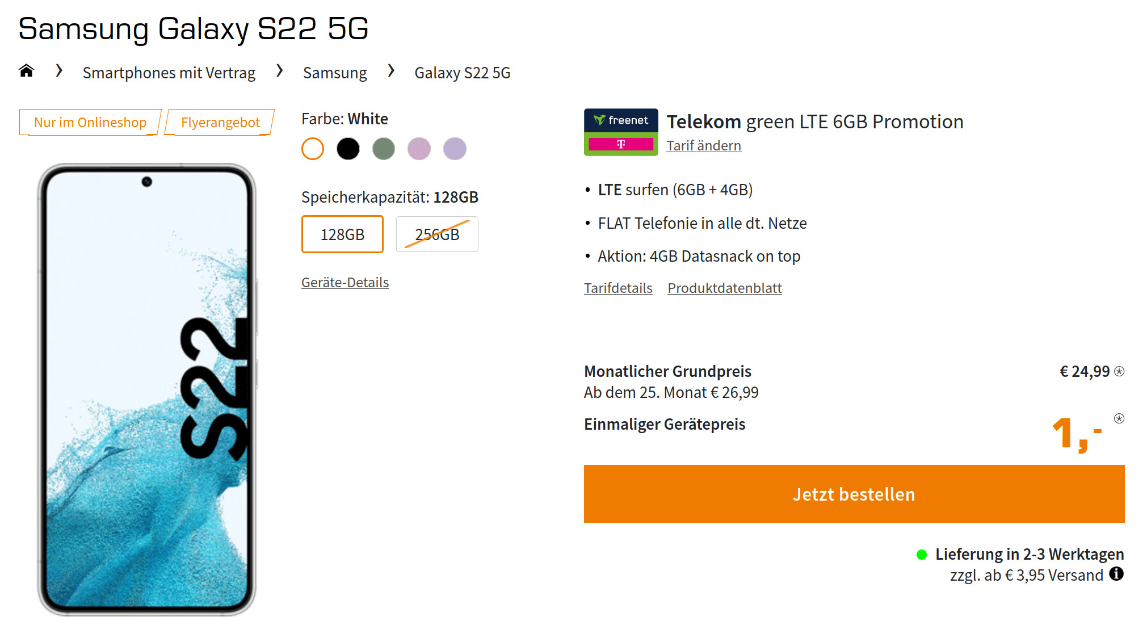Image resolution: width=1147 pixels, height=621 pixels.
Task: Open the Geräte-Details link
Action: 345,283
